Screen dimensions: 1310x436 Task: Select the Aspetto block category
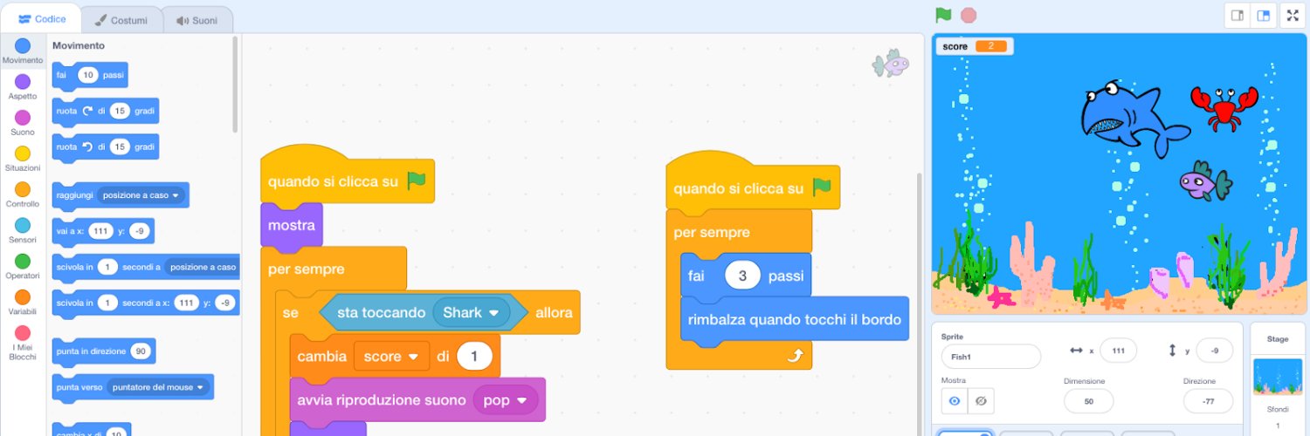[23, 87]
